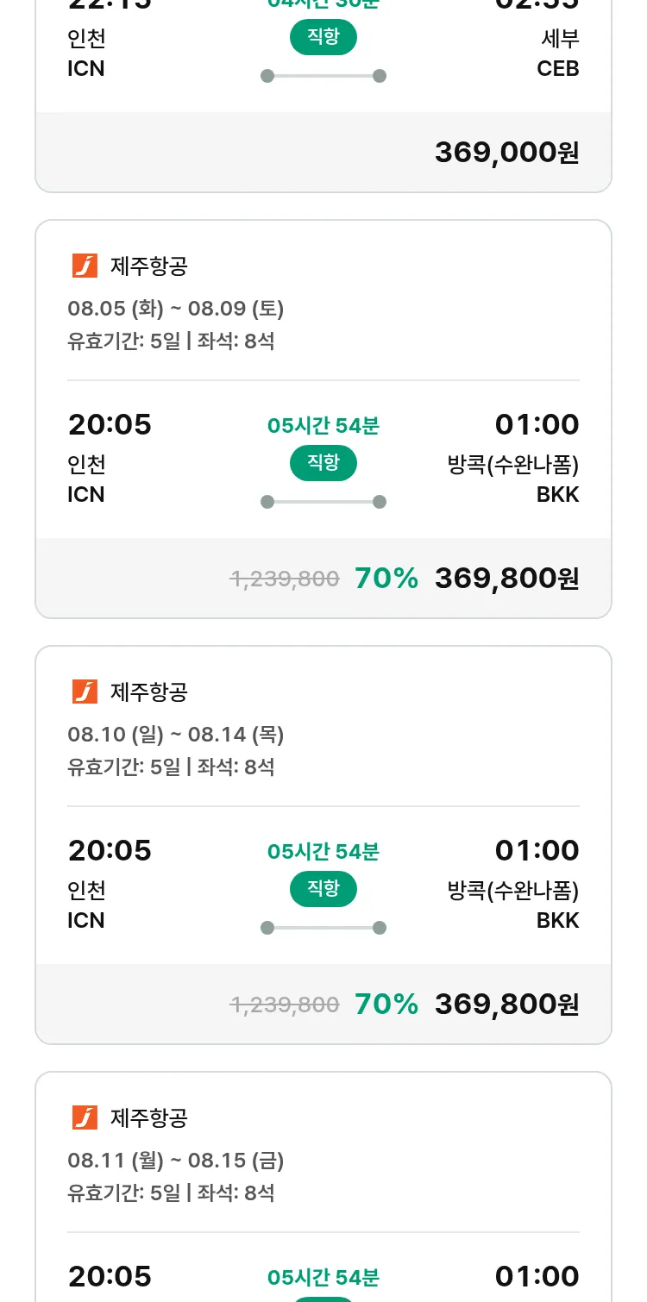Viewport: 647px width, 1302px height.
Task: Tap 방콕(수완나폼) destination on the 08.05 flight
Action: pyautogui.click(x=512, y=465)
